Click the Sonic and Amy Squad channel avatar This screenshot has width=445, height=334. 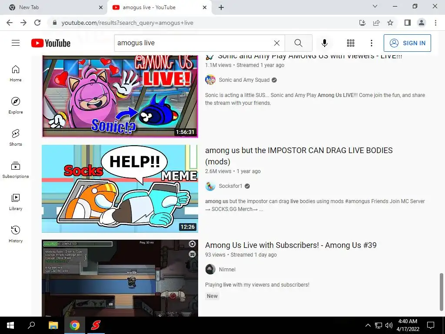[210, 80]
